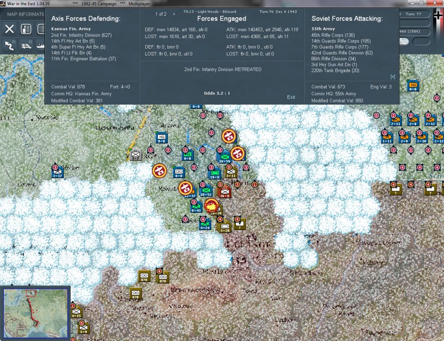Click the X close icon under Map Information
444x341 pixels.
point(10,29)
